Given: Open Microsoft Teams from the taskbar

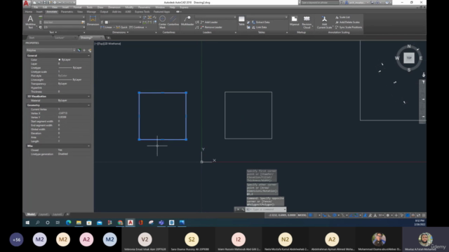Looking at the screenshot, I should point(161,223).
